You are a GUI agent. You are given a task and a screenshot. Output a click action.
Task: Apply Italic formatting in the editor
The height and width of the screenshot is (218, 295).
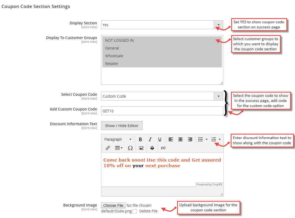pos(150,139)
